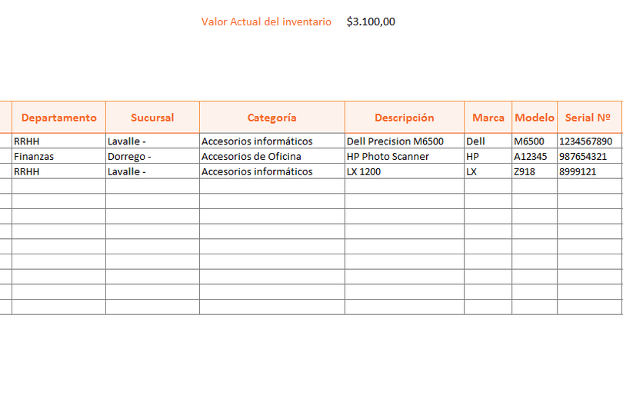Click the HP Photo Scanner cell

405,156
